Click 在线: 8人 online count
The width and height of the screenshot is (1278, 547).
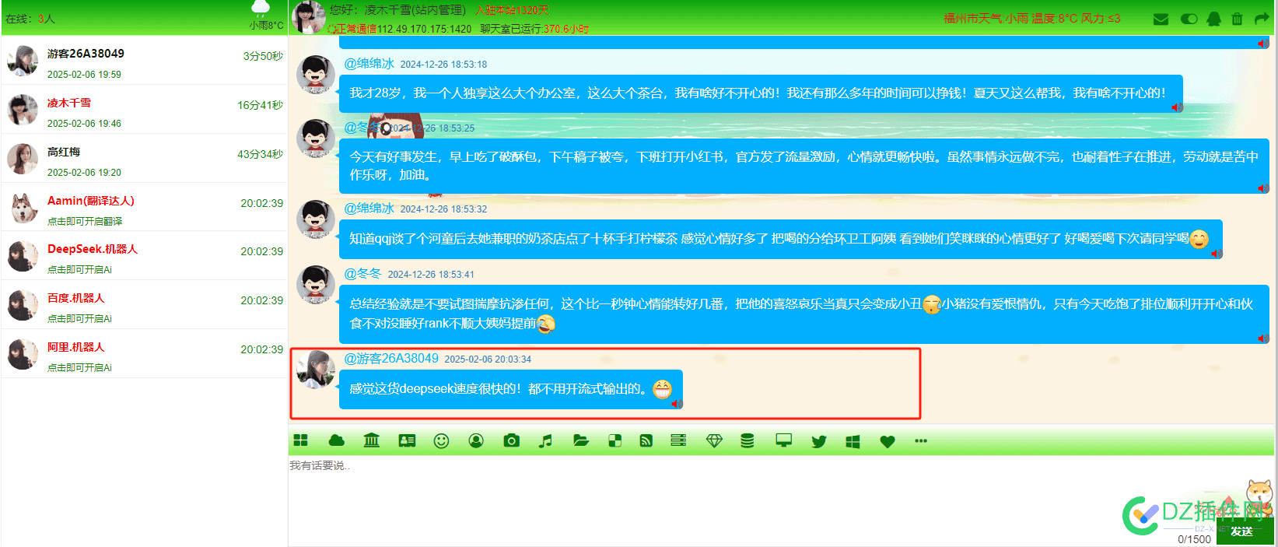(30, 18)
